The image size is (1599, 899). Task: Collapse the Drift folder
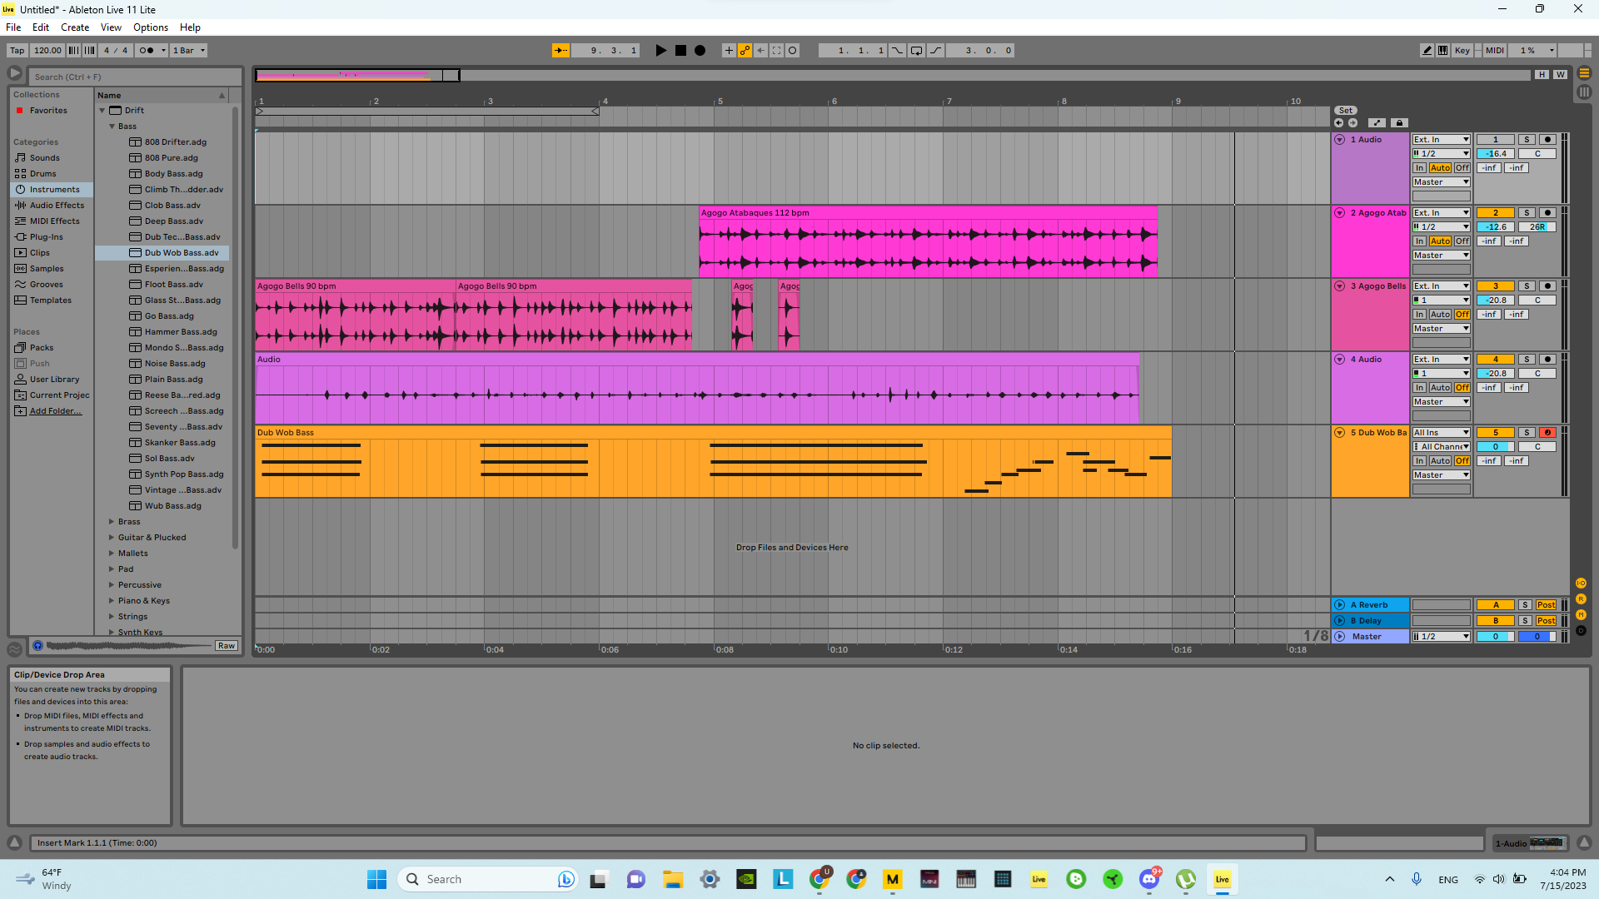coord(102,111)
